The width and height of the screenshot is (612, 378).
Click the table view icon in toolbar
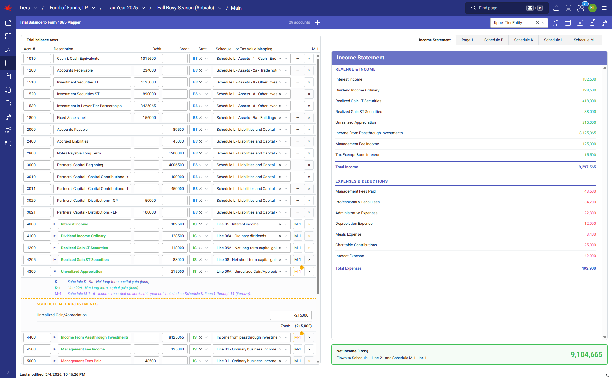tap(568, 23)
